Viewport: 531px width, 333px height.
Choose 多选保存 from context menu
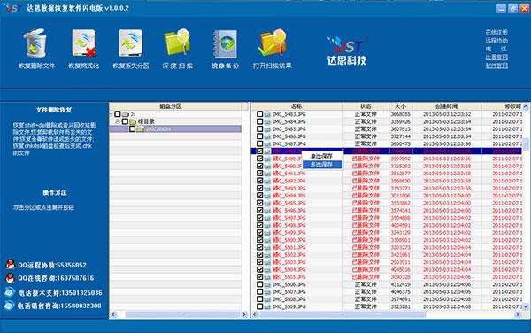322,165
